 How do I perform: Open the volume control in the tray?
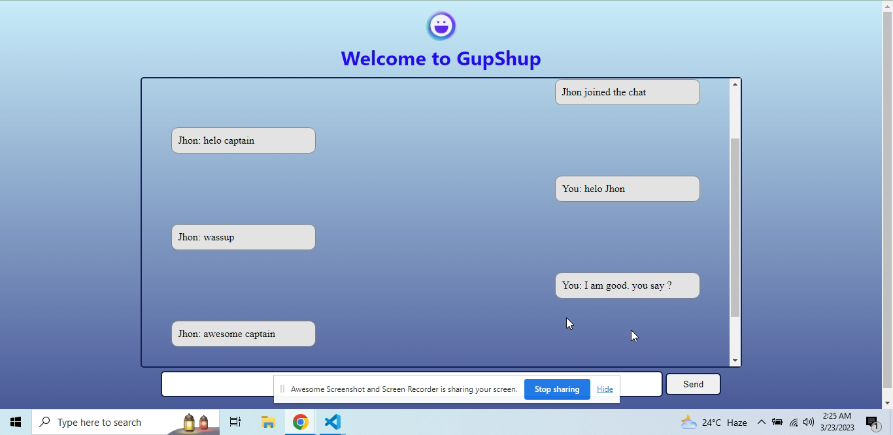809,423
